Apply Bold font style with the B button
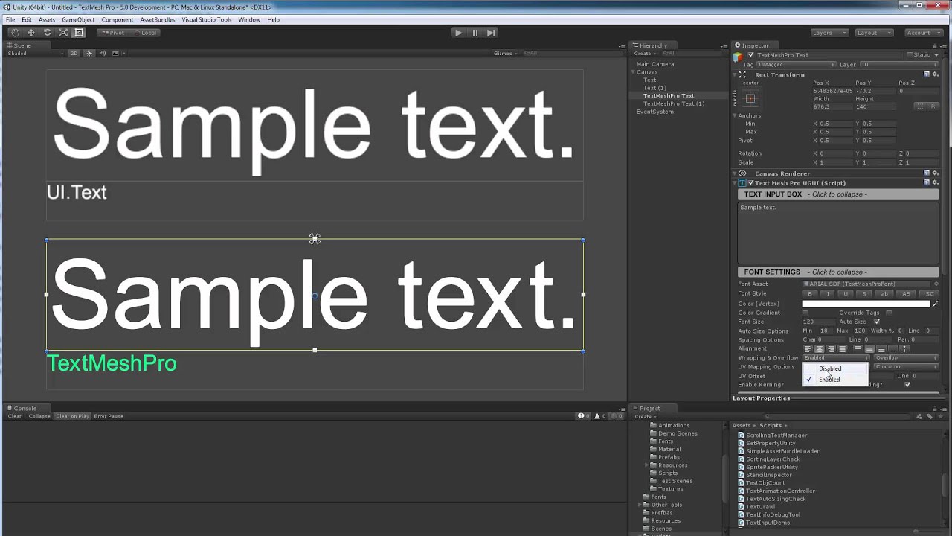This screenshot has height=536, width=952. pyautogui.click(x=811, y=294)
